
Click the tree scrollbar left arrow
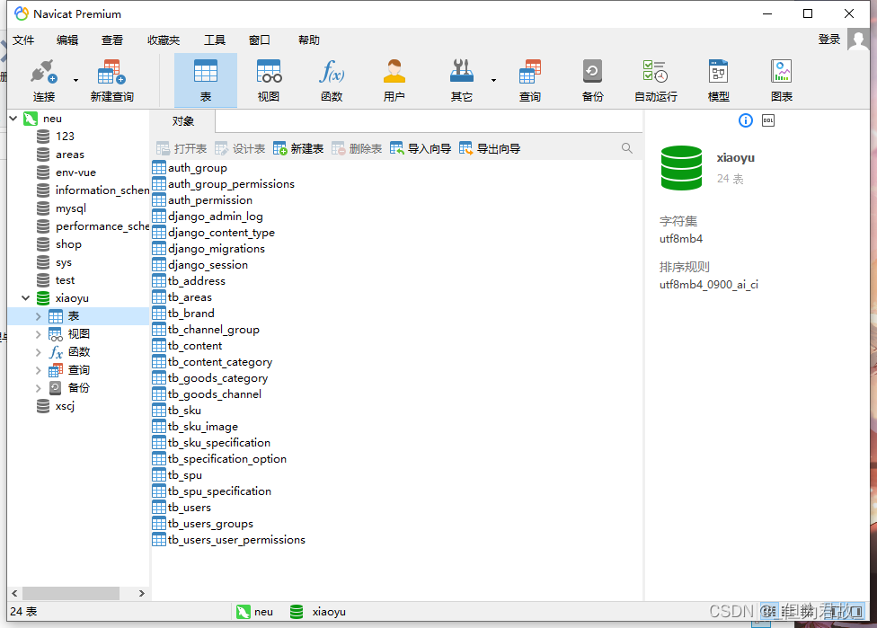15,593
